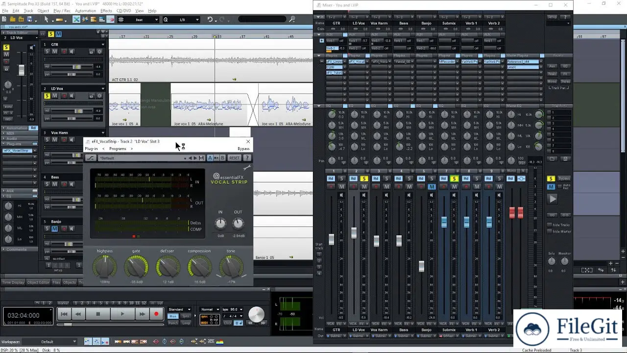Image resolution: width=627 pixels, height=353 pixels.
Task: Open the Normal playback mode dropdown
Action: (210, 309)
